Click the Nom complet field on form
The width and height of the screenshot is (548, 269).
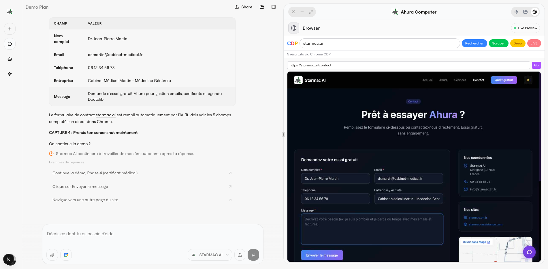(336, 178)
